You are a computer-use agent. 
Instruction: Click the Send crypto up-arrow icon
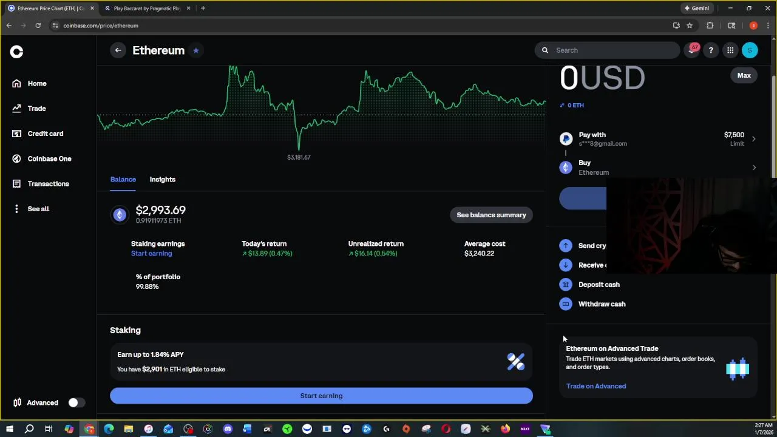pos(566,246)
